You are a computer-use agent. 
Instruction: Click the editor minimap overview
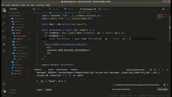coord(163,17)
